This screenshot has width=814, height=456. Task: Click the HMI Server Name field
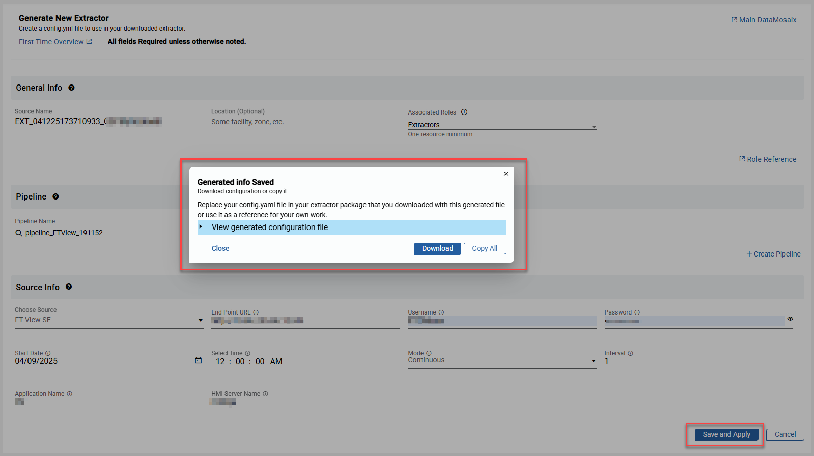point(305,403)
